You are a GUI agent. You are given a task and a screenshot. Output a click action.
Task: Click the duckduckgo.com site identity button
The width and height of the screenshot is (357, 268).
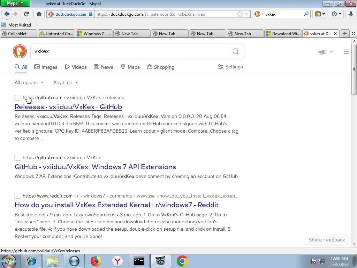(x=71, y=14)
